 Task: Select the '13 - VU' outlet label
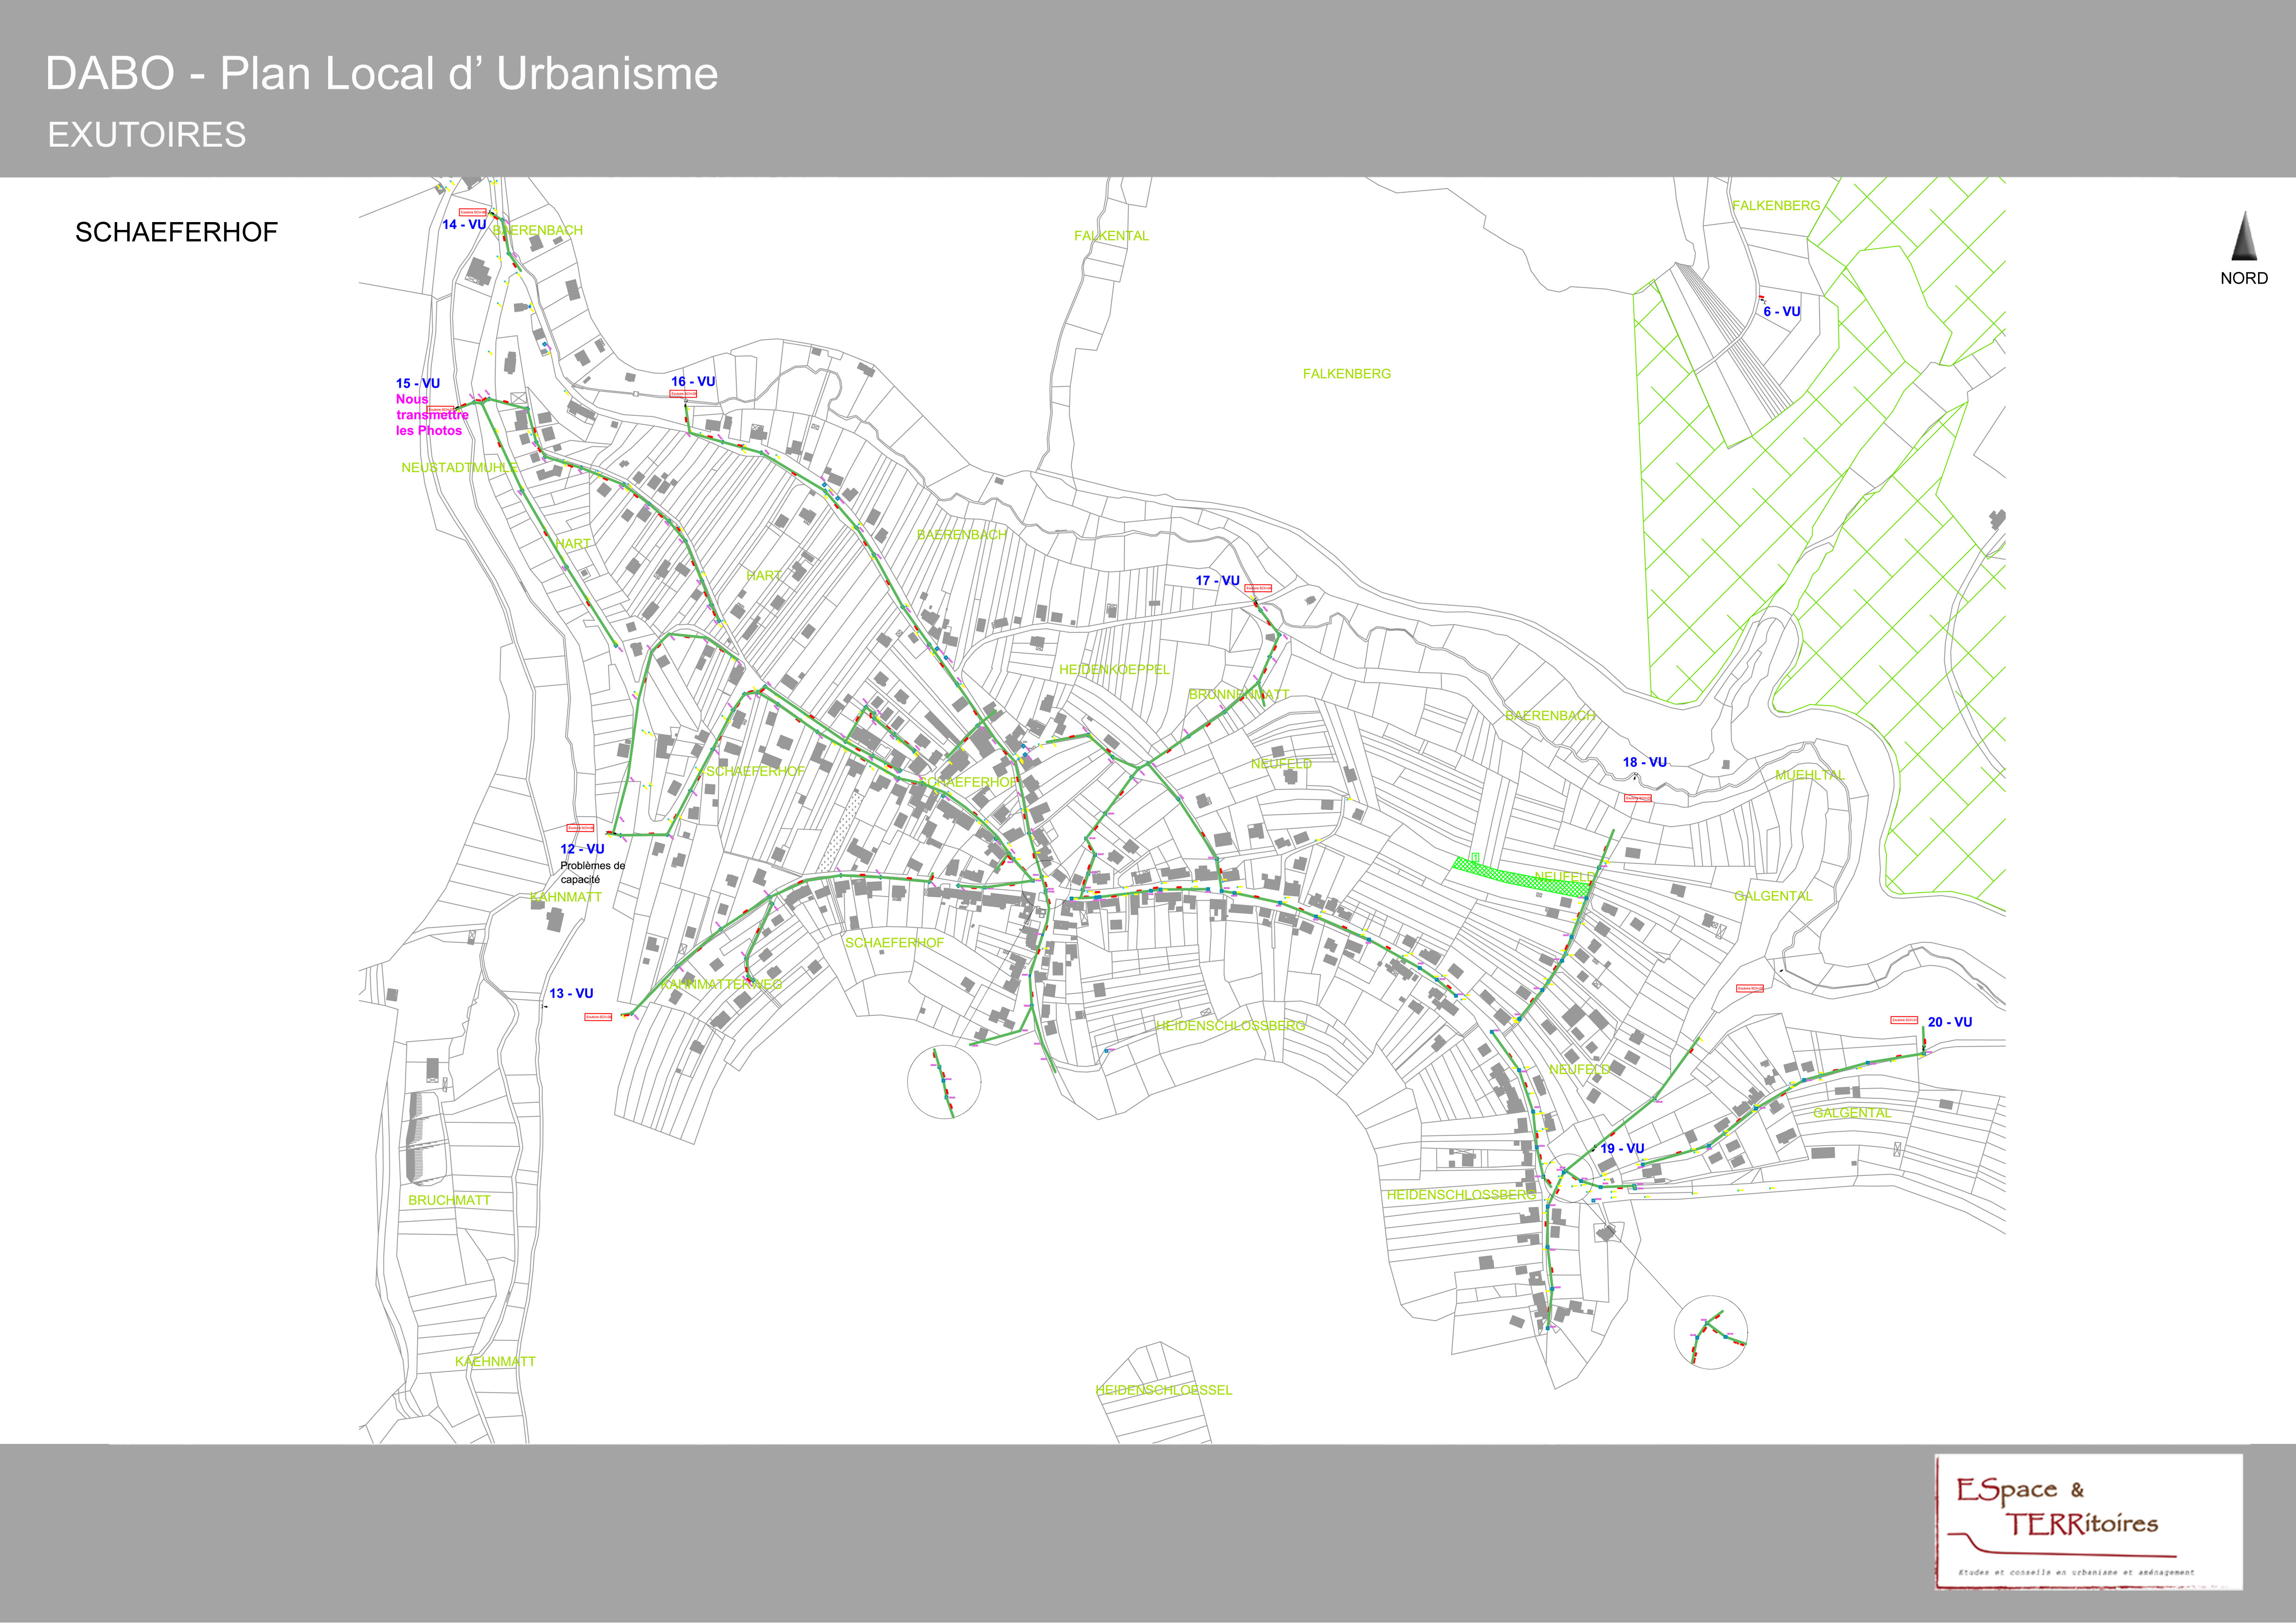pyautogui.click(x=571, y=993)
